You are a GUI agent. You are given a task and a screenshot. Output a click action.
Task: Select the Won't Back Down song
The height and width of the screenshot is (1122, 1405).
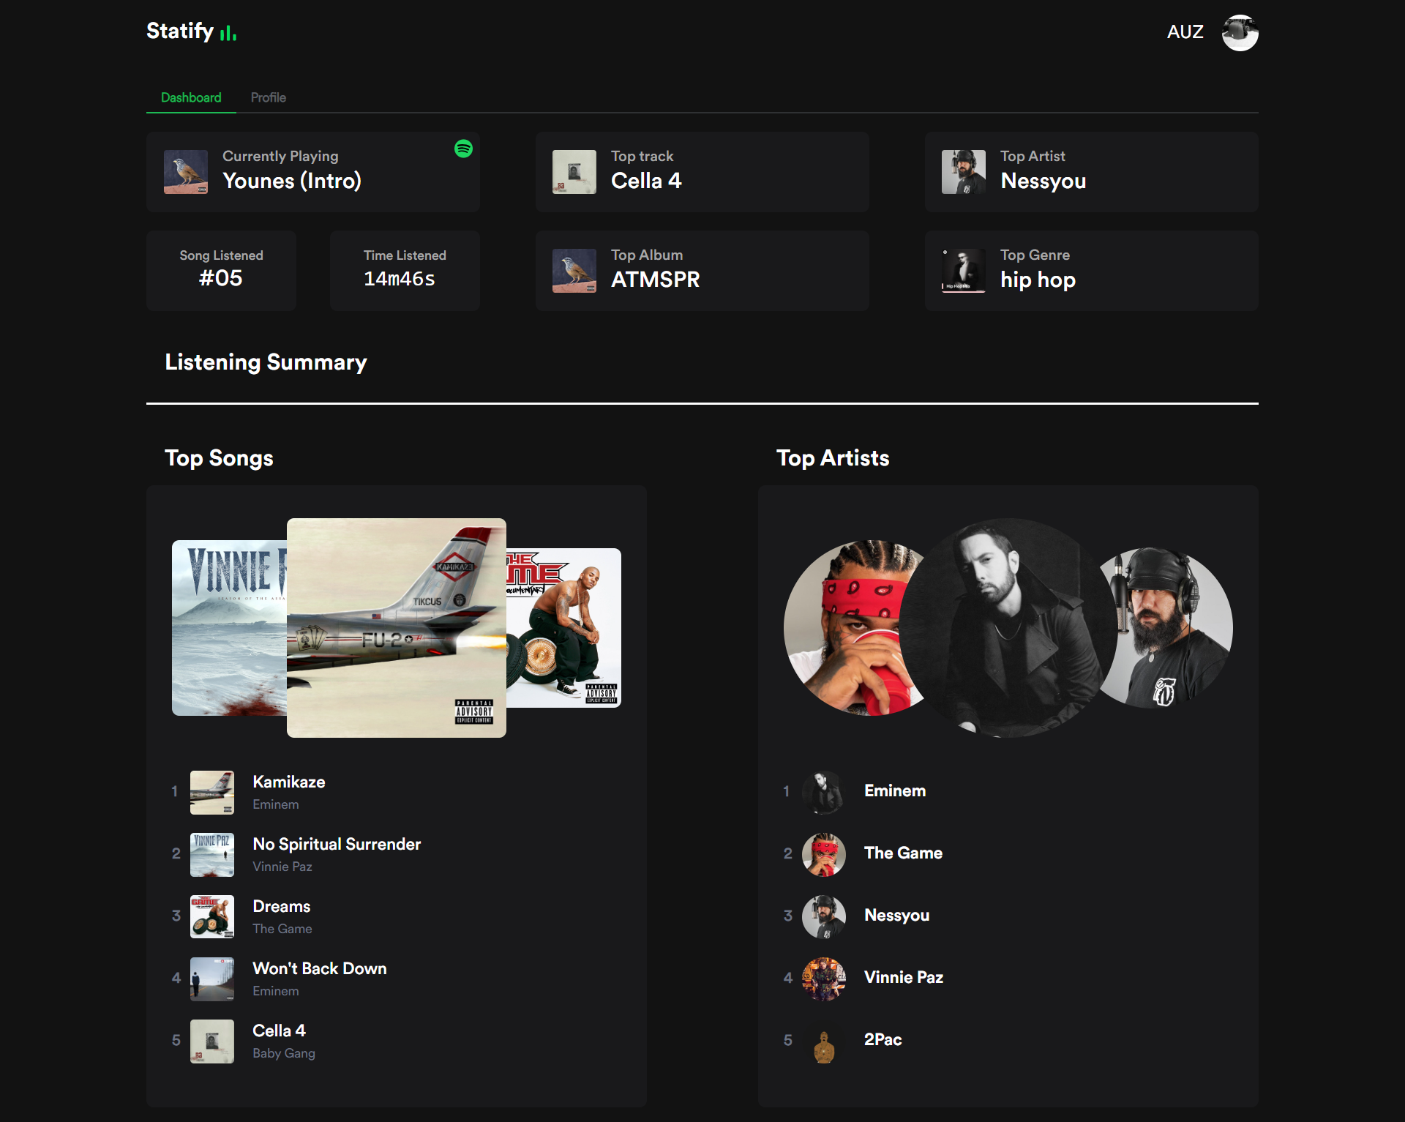(x=320, y=968)
